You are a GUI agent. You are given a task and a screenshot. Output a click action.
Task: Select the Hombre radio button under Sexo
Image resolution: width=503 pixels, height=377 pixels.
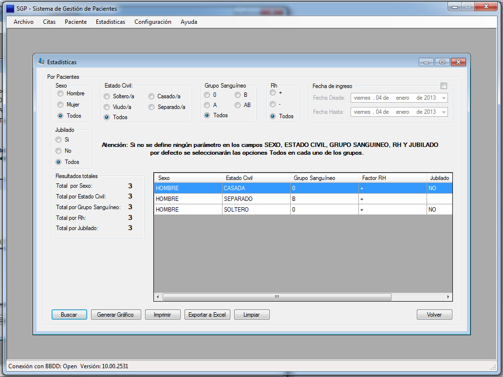coord(60,93)
